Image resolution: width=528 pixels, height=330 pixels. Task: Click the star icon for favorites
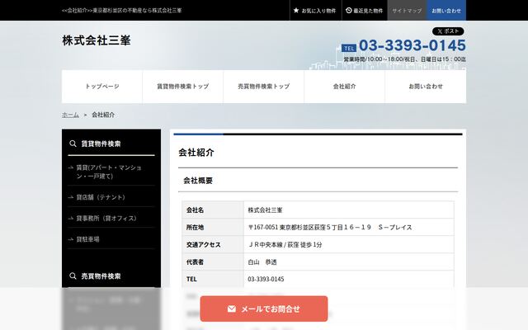pyautogui.click(x=296, y=11)
